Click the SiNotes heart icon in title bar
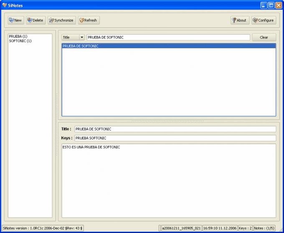The width and height of the screenshot is (284, 233). [x=5, y=5]
